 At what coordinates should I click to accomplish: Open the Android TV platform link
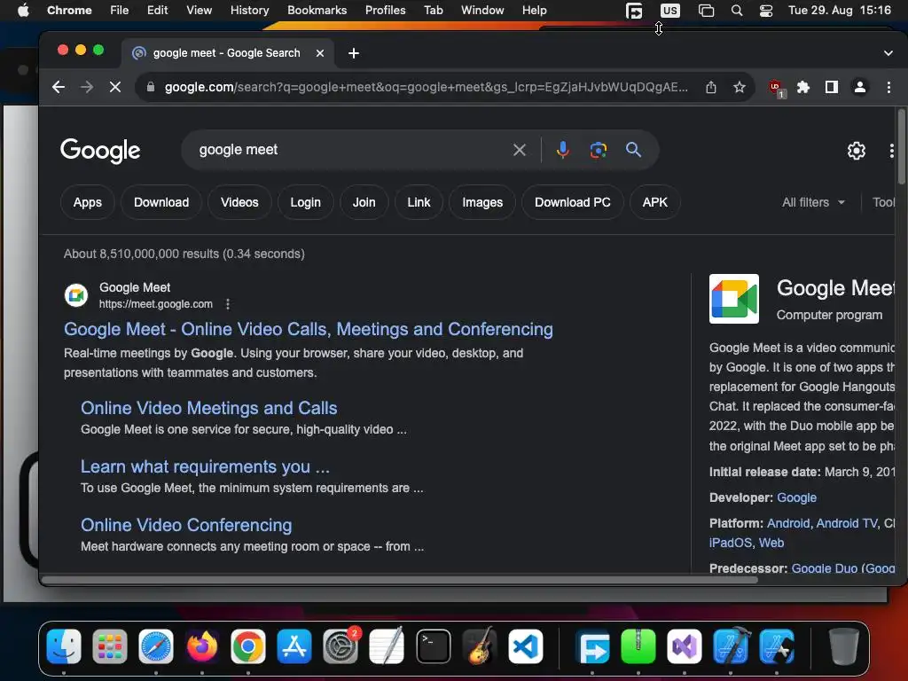[x=847, y=523]
